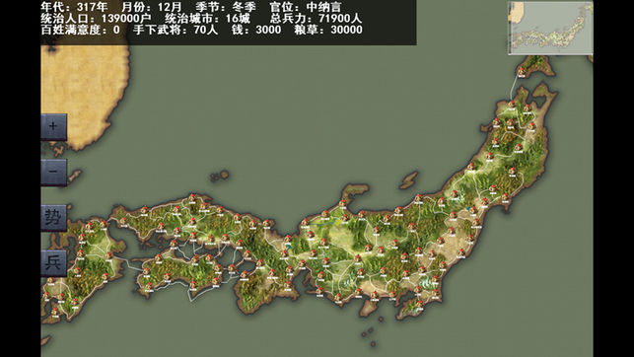Click the 粮草：30000 provisions readout
The width and height of the screenshot is (634, 357).
click(328, 30)
